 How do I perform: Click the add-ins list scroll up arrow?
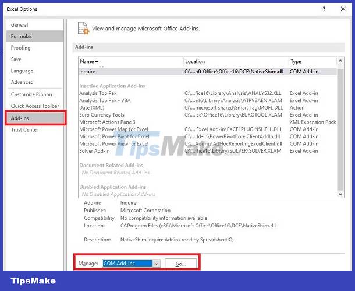click(340, 61)
